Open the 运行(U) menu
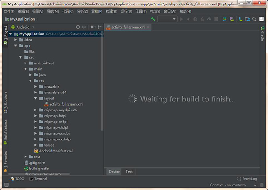The image size is (268, 190). tap(126, 11)
